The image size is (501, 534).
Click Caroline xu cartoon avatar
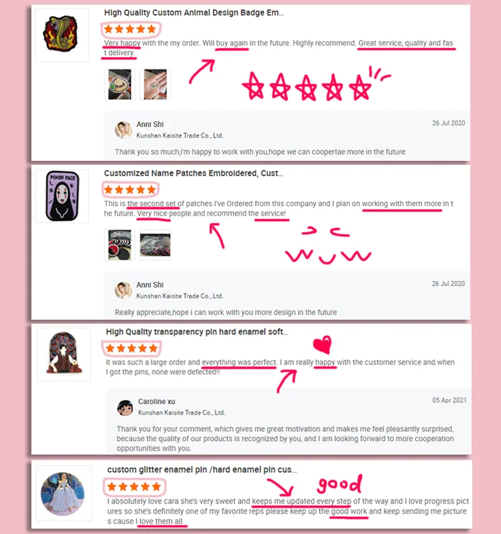pyautogui.click(x=125, y=408)
